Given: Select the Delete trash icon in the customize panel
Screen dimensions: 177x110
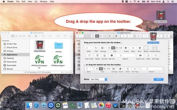Looking at the screenshot, I should tap(97, 55).
